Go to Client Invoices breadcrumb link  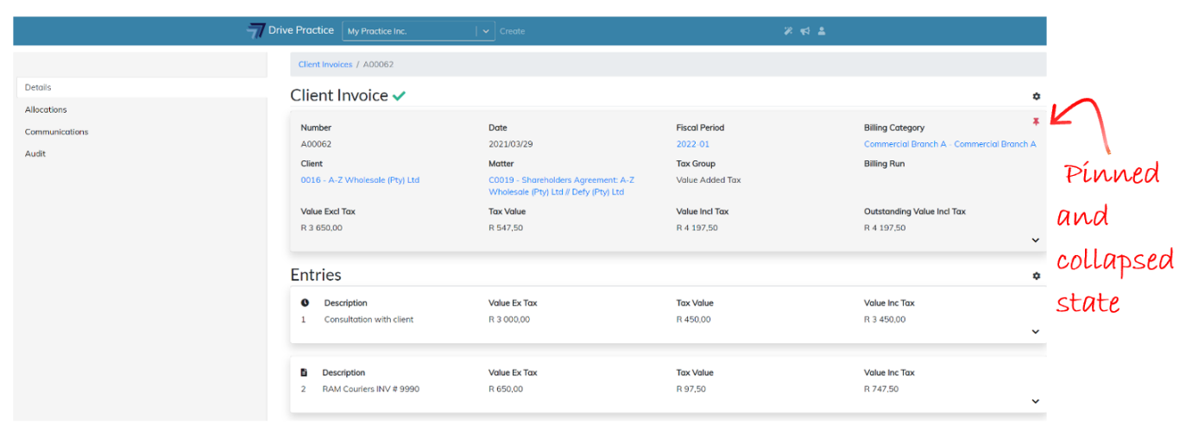pyautogui.click(x=325, y=65)
